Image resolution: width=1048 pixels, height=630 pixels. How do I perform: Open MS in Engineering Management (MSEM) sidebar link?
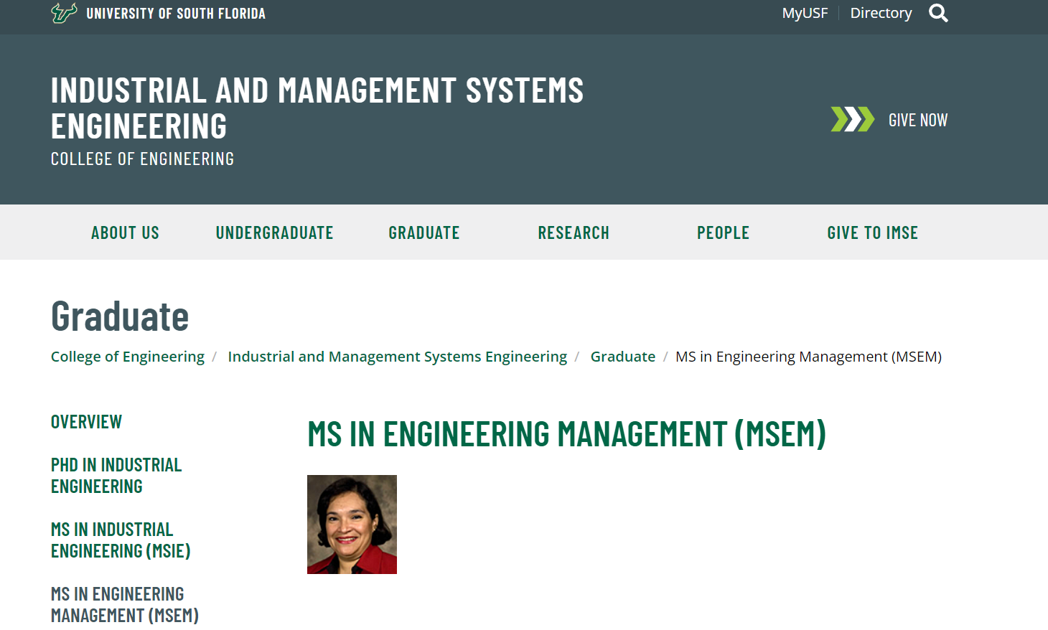125,605
